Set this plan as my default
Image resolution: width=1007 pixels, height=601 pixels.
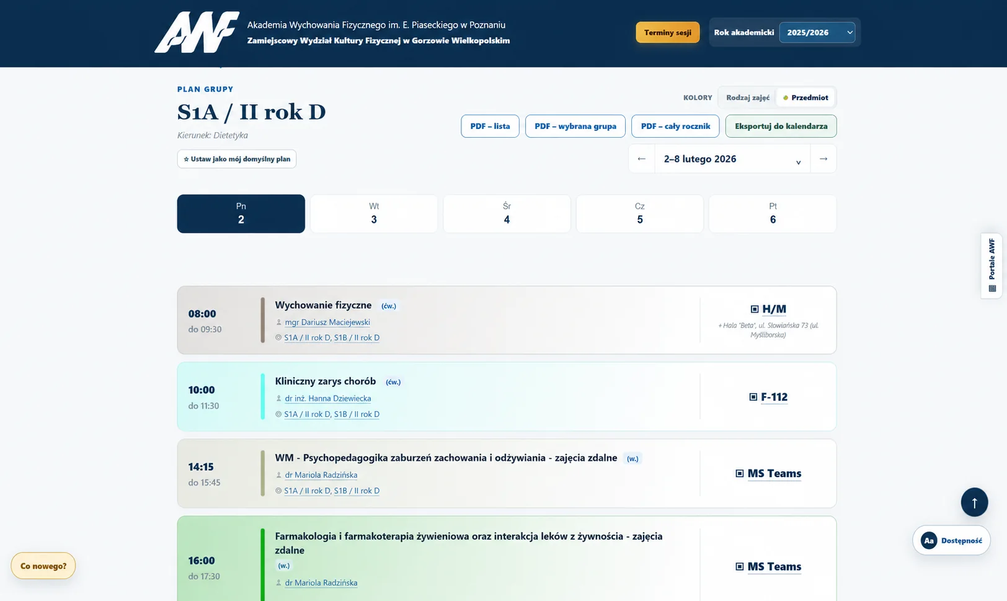point(237,159)
